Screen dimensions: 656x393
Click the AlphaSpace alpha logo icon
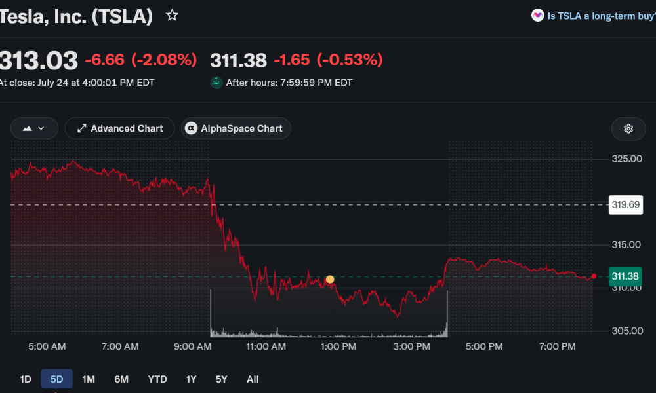click(191, 128)
